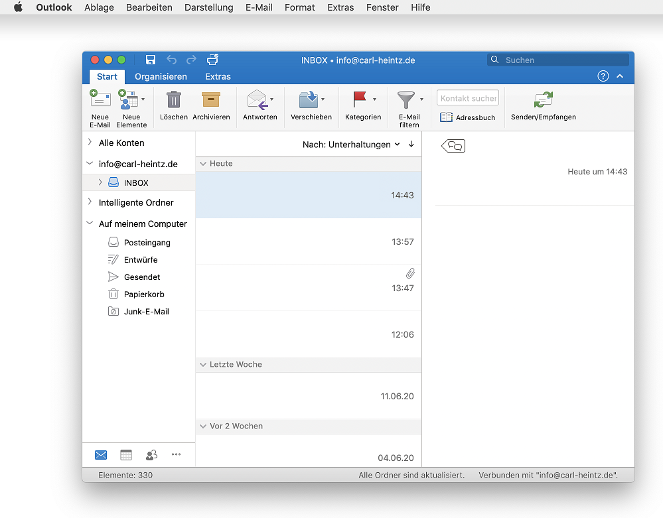This screenshot has width=663, height=518.
Task: Select the message received at 14:43
Action: [x=309, y=195]
